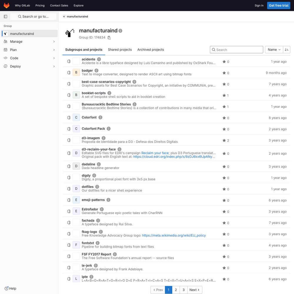The width and height of the screenshot is (294, 294).
Task: Open the meta.wikimedia.org EU_policy link
Action: 174,235
